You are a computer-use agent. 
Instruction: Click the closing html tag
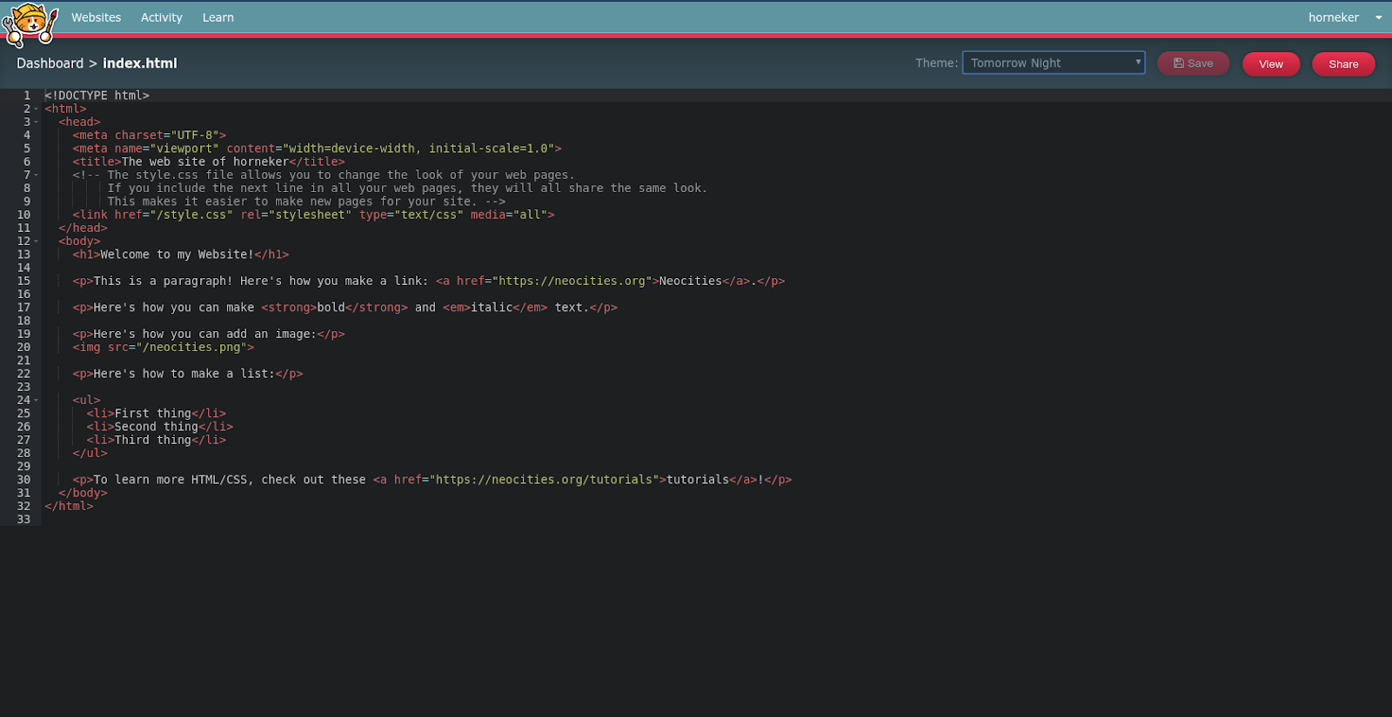(x=69, y=506)
